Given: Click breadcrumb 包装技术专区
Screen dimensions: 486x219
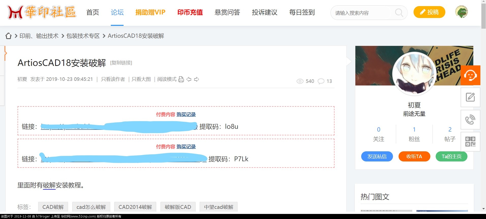Looking at the screenshot, I should coord(83,36).
